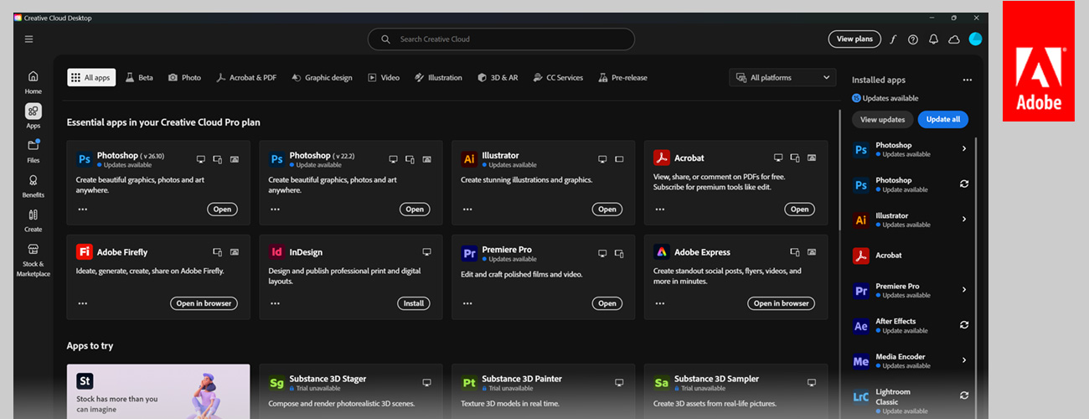Open the All platforms dropdown

coord(782,77)
